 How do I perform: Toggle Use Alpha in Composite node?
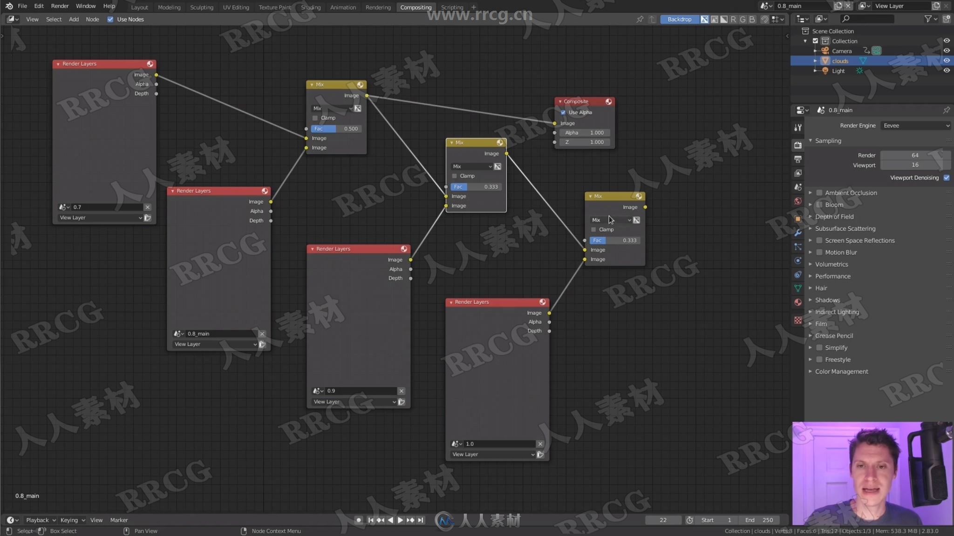point(564,112)
